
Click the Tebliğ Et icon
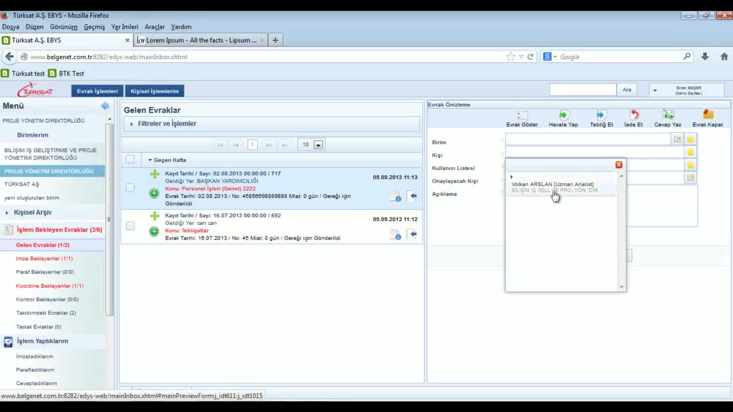click(x=601, y=116)
